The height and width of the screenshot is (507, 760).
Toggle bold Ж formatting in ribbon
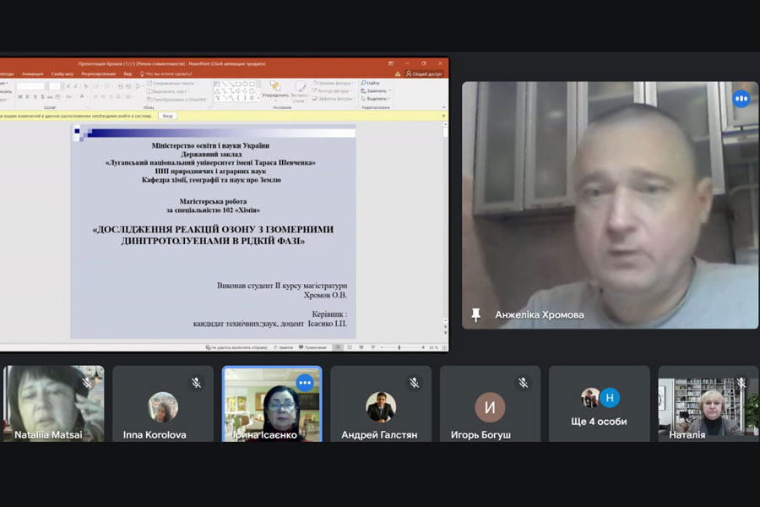click(x=20, y=96)
